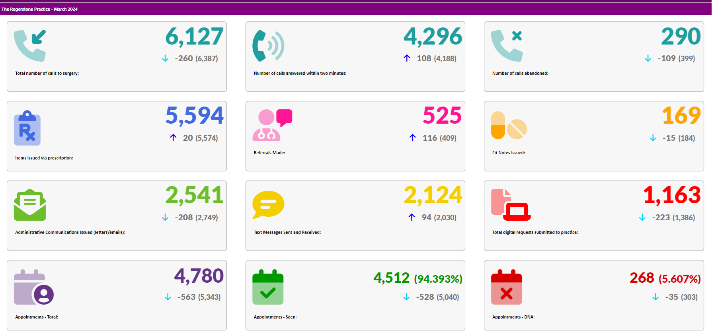This screenshot has height=336, width=712.
Task: Select the 268 (5.607%) DNA appointments value
Action: click(x=665, y=278)
